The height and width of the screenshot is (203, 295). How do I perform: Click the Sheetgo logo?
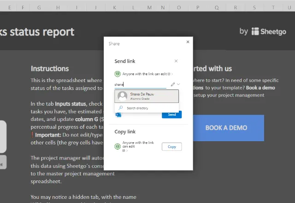pyautogui.click(x=269, y=31)
